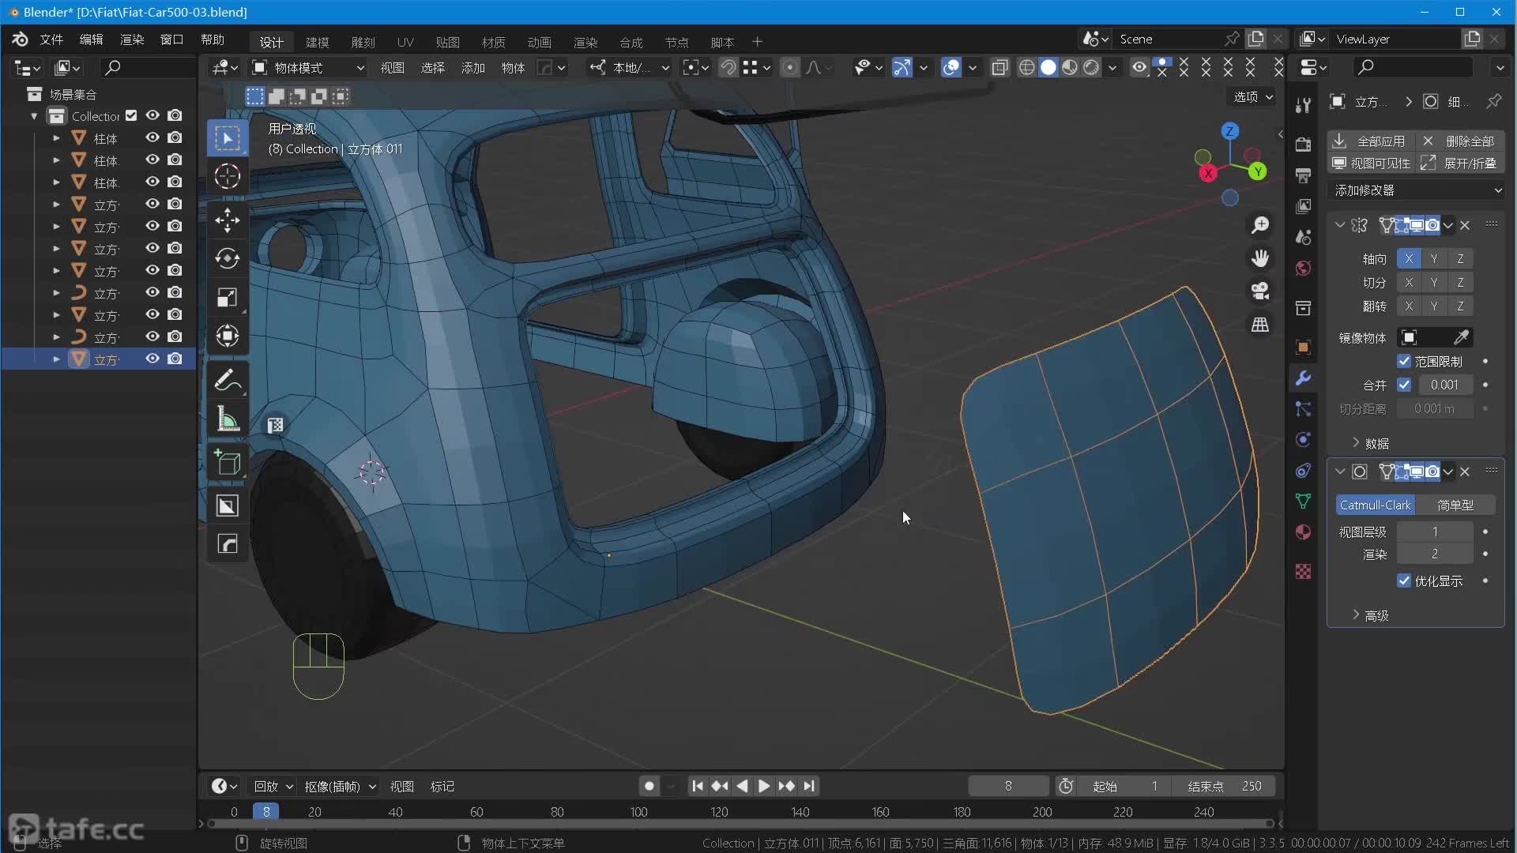Hide the Collection with its eye icon
The image size is (1517, 853).
coord(152,115)
